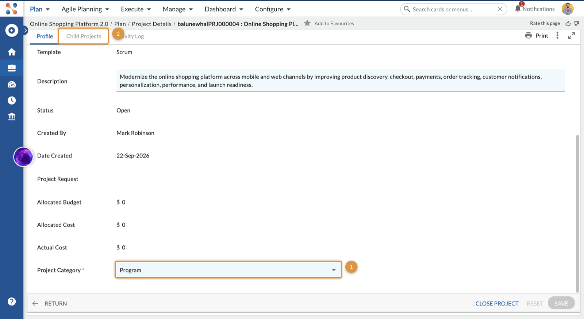The height and width of the screenshot is (319, 584).
Task: Clear the search box with X
Action: click(500, 9)
